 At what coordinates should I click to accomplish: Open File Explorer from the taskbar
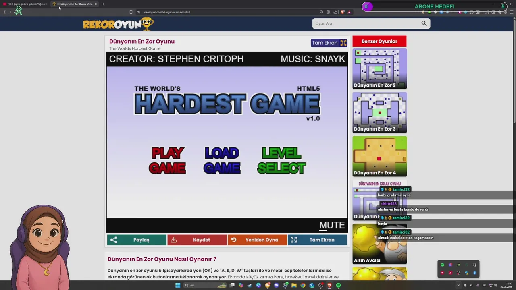tap(294, 285)
